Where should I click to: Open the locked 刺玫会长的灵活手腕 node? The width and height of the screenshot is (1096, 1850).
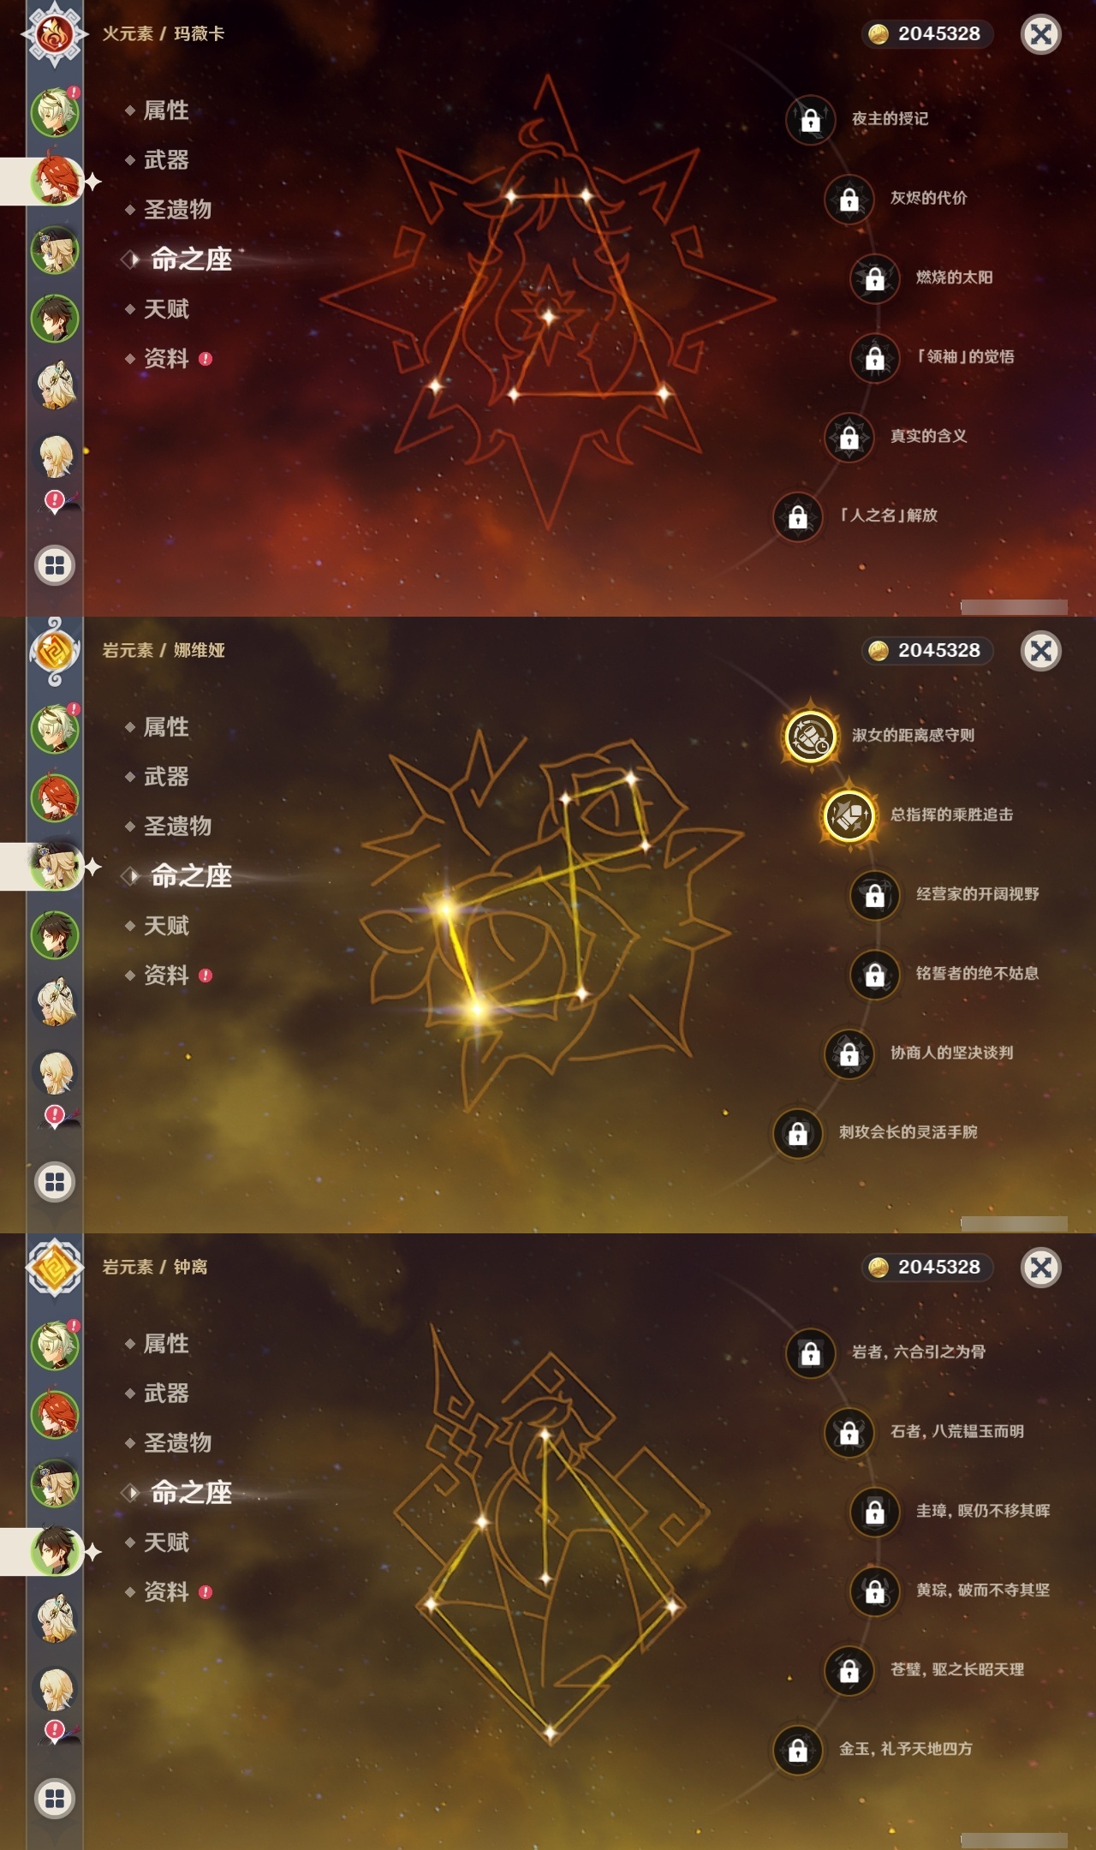[797, 1133]
